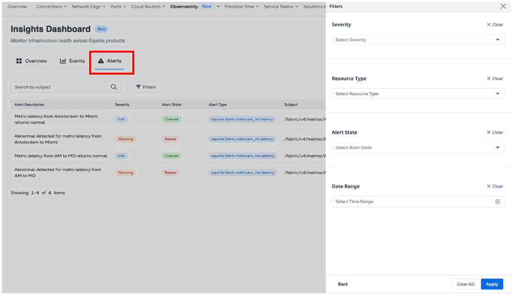514x297 pixels.
Task: Expand the Connections menu
Action: click(51, 7)
